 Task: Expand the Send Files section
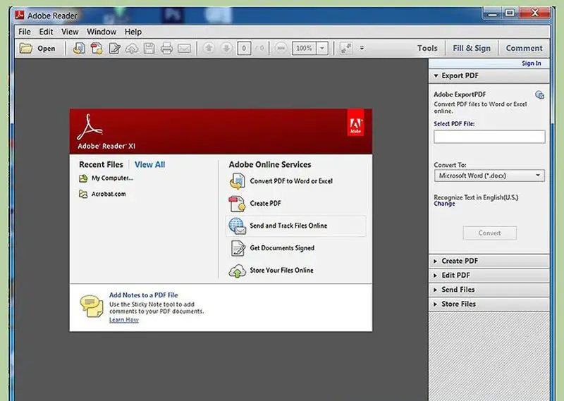point(489,290)
